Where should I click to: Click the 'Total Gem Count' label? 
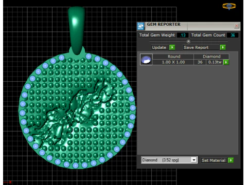pos(208,35)
